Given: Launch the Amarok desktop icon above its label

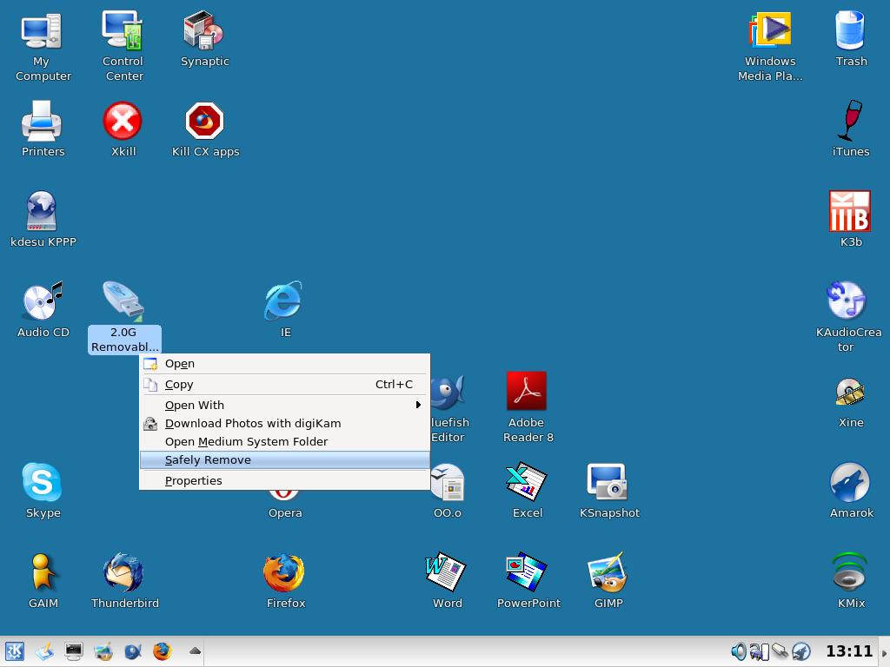Looking at the screenshot, I should [x=850, y=482].
